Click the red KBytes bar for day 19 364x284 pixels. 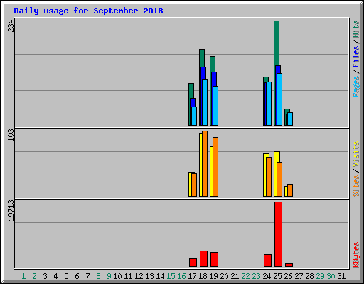[x=214, y=260]
